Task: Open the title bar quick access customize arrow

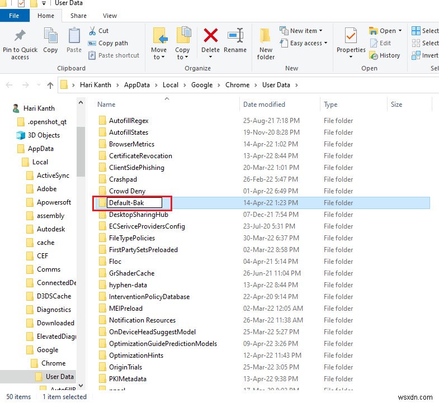Action: [44, 3]
